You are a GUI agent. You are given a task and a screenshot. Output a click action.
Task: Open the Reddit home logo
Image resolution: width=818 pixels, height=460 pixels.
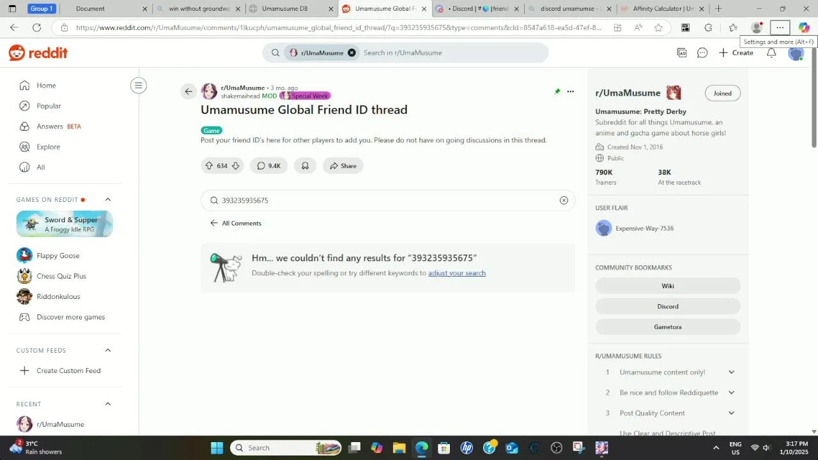(38, 53)
